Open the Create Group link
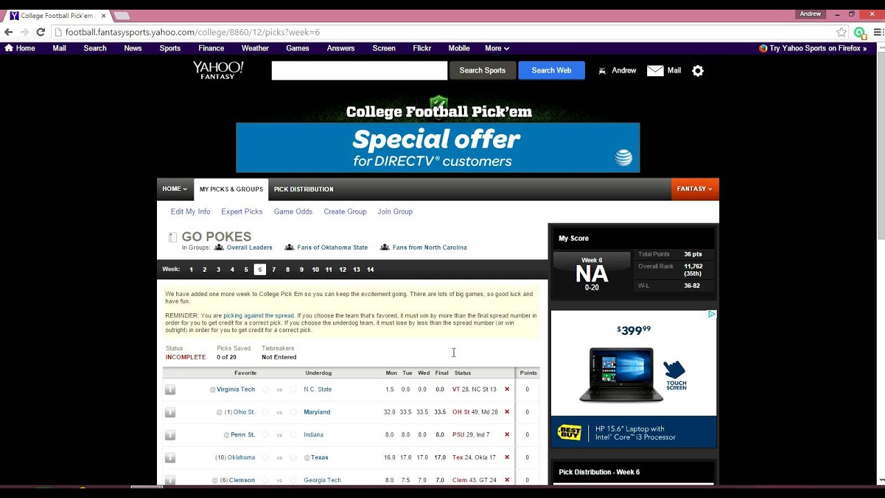Image resolution: width=885 pixels, height=498 pixels. [x=345, y=212]
